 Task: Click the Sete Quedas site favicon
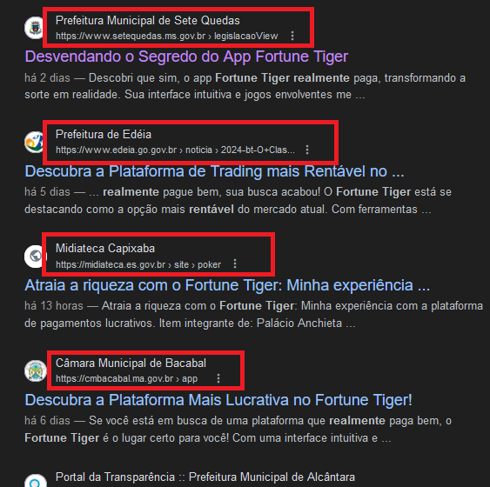click(x=35, y=28)
